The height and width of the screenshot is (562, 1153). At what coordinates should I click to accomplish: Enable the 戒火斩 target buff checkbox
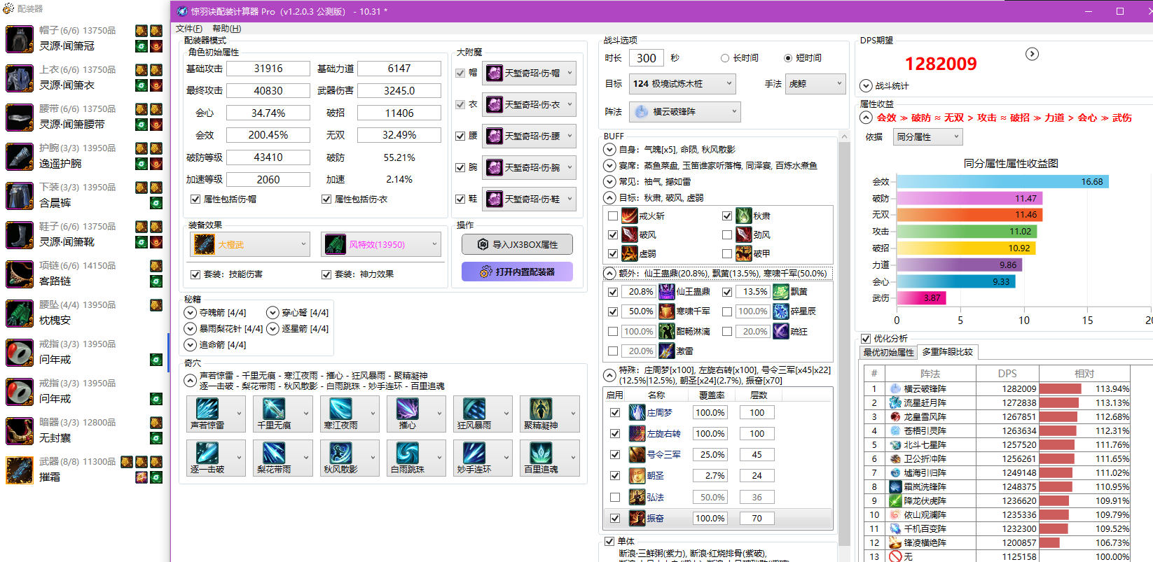(x=613, y=216)
